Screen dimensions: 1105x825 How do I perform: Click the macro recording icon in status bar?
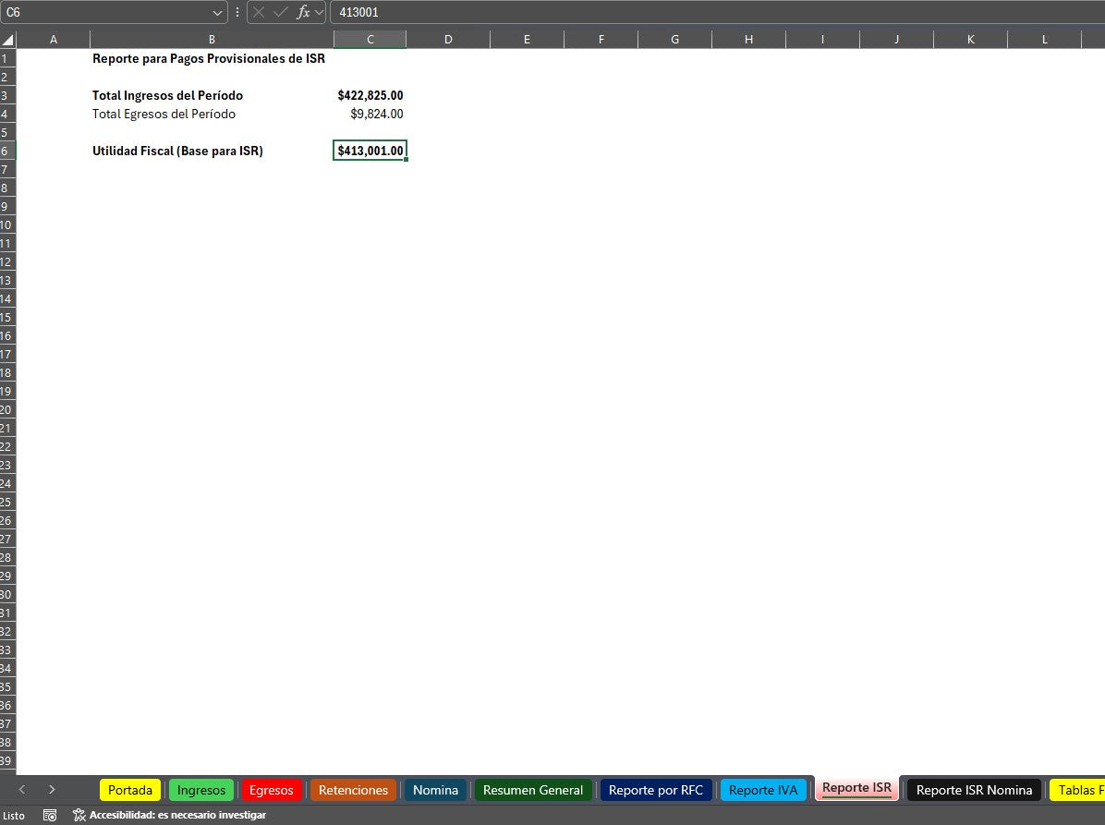50,815
